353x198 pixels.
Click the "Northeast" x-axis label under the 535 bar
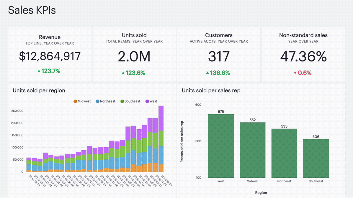pyautogui.click(x=284, y=181)
